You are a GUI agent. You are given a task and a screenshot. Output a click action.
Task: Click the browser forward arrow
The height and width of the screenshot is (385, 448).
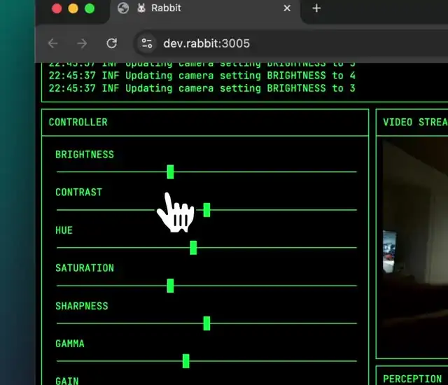coord(82,43)
